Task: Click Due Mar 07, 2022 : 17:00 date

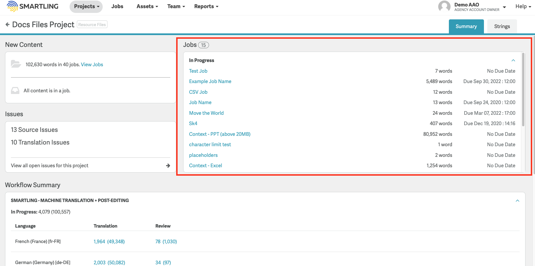Action: point(490,113)
